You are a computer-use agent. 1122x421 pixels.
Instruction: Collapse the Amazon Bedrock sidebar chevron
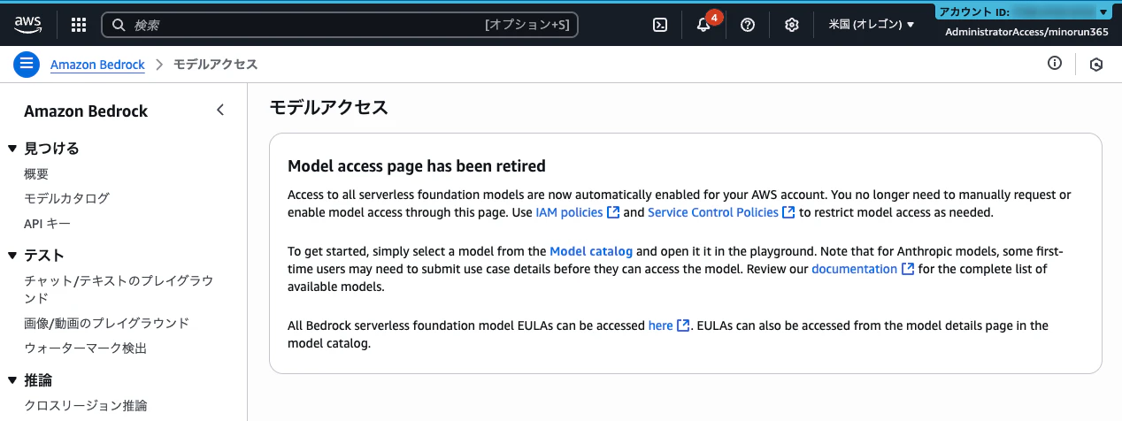click(220, 111)
